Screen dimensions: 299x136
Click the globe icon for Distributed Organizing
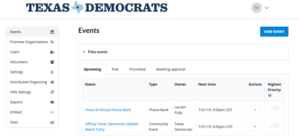coord(52,82)
